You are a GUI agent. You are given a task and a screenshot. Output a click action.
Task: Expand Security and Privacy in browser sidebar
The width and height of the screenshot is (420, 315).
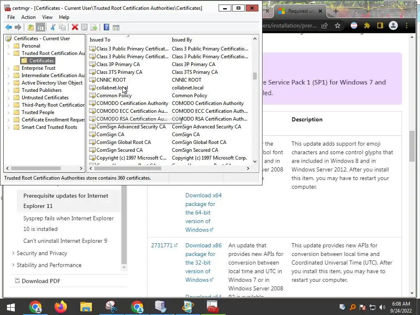(x=14, y=253)
